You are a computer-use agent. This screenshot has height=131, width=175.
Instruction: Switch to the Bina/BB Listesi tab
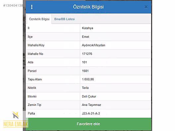(x=65, y=19)
